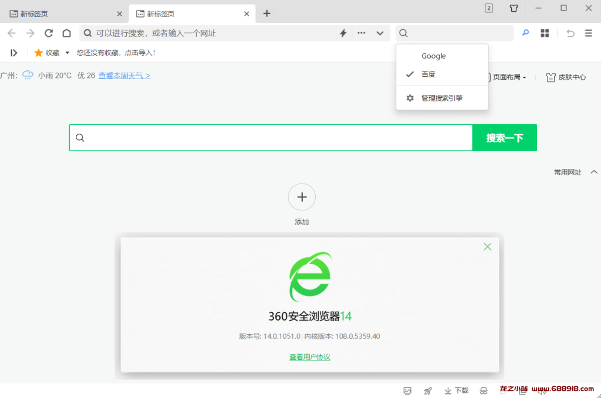
Task: Reload the current page
Action: coord(49,33)
